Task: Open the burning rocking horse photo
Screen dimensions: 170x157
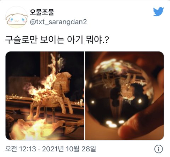Action: coord(45,96)
